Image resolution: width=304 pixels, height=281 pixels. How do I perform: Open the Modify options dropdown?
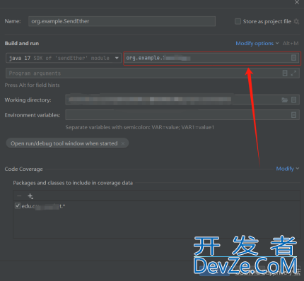pyautogui.click(x=257, y=43)
